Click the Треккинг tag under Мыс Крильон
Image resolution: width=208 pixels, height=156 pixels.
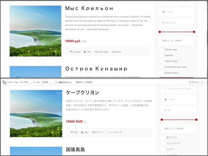[116, 52]
